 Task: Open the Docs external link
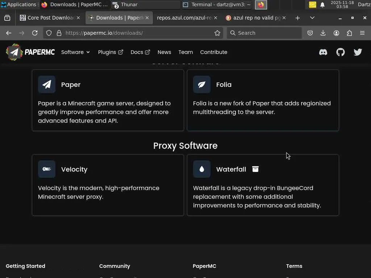(x=140, y=52)
